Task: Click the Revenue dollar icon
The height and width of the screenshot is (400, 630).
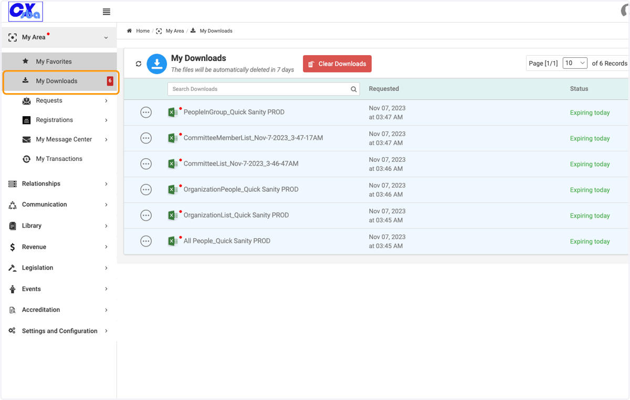Action: tap(13, 247)
